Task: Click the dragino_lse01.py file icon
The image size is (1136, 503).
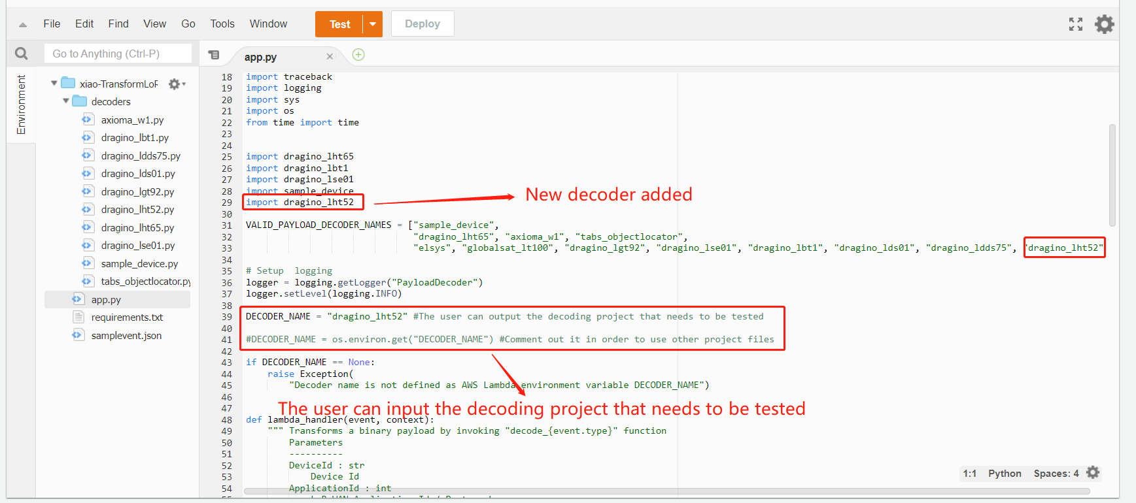Action: [87, 245]
